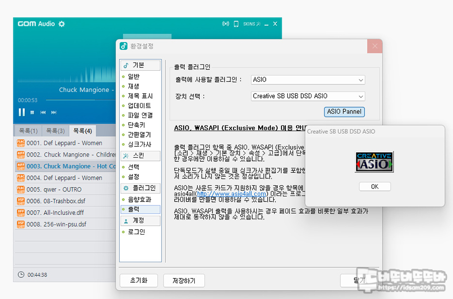Open 일반 settings page
453x299 pixels.
coord(134,76)
